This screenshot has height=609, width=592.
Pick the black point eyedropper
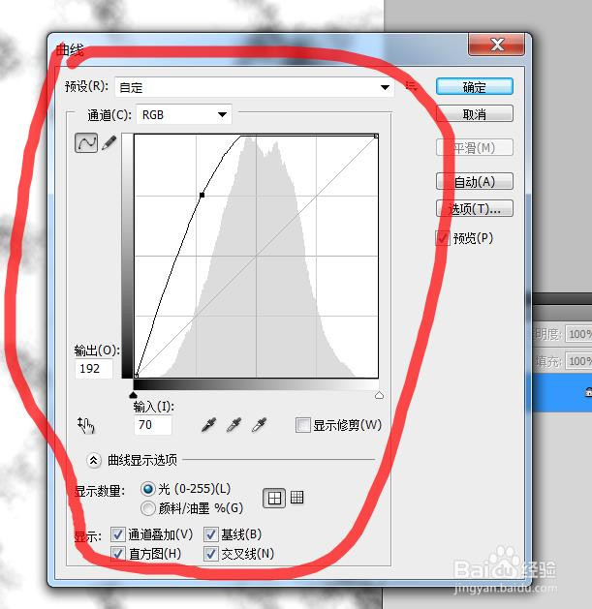tap(208, 425)
